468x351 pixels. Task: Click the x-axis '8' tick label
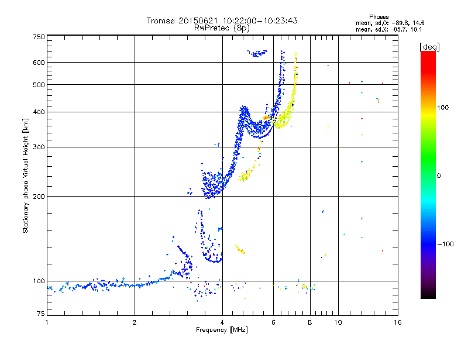coord(310,322)
